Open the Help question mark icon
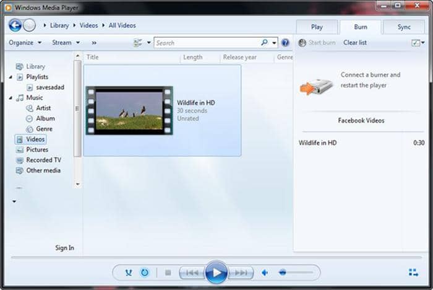The height and width of the screenshot is (290, 433). point(285,43)
